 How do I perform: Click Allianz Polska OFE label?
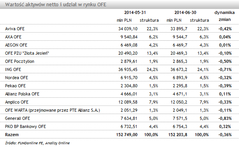click(x=22, y=94)
